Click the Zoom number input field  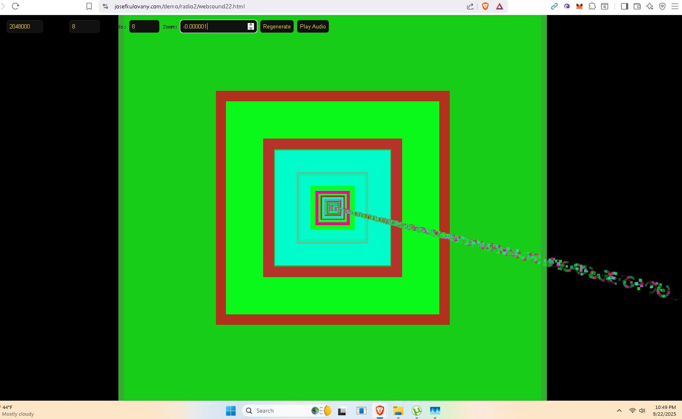[x=213, y=26]
